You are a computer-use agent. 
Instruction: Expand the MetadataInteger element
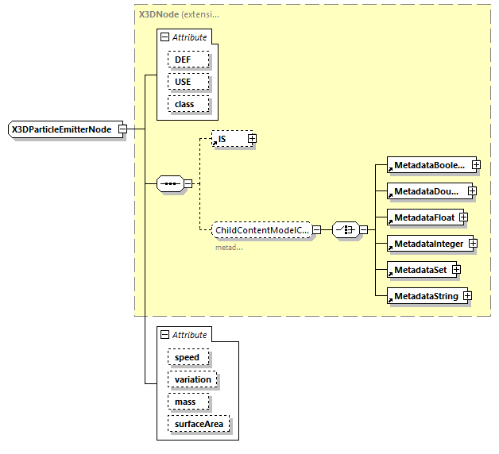[x=473, y=244]
